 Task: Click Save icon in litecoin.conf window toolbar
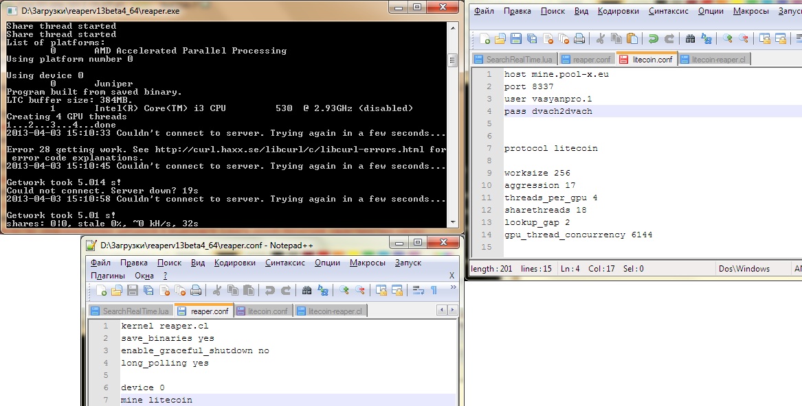516,38
